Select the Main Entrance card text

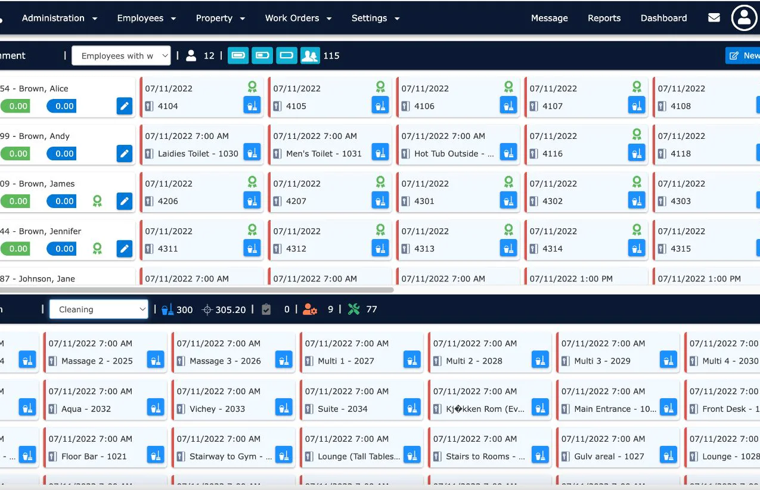coord(615,409)
